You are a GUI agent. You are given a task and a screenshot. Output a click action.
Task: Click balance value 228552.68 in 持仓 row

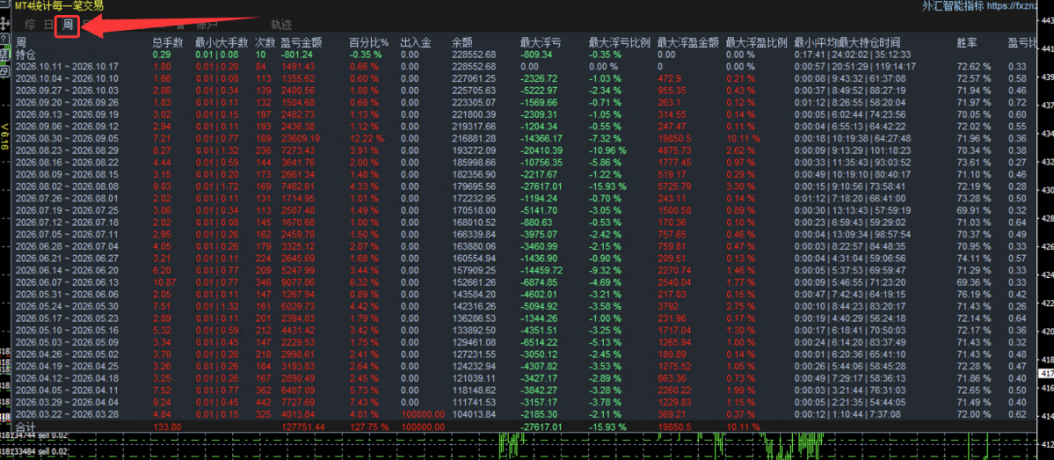pos(474,55)
